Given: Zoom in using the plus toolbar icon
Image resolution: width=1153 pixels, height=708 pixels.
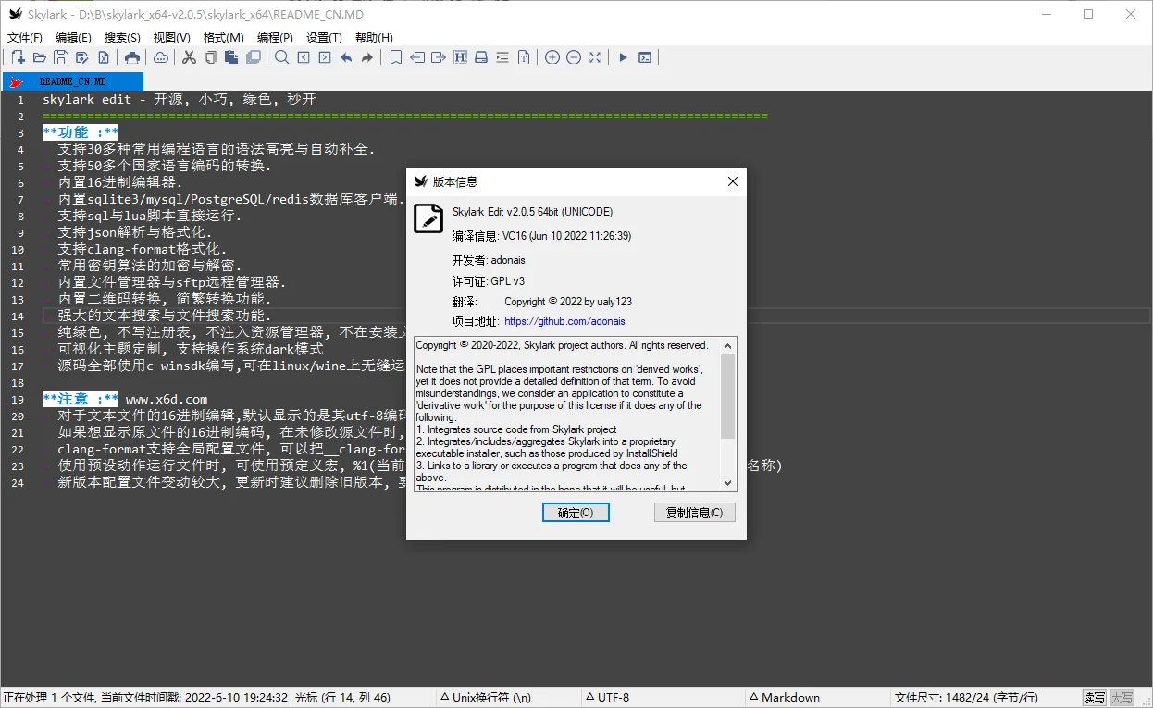Looking at the screenshot, I should [552, 56].
